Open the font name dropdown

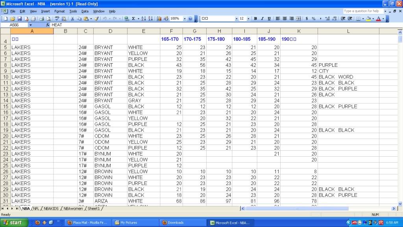(237, 18)
